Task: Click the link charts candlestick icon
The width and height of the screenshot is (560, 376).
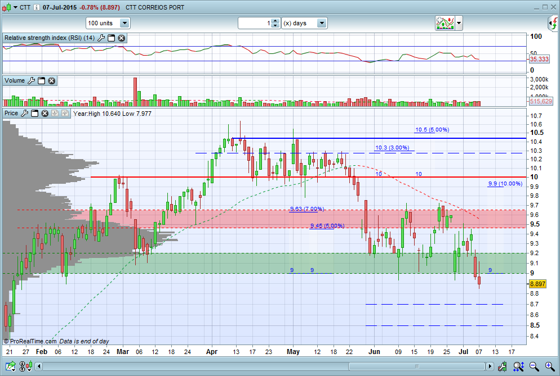Action: click(x=26, y=366)
